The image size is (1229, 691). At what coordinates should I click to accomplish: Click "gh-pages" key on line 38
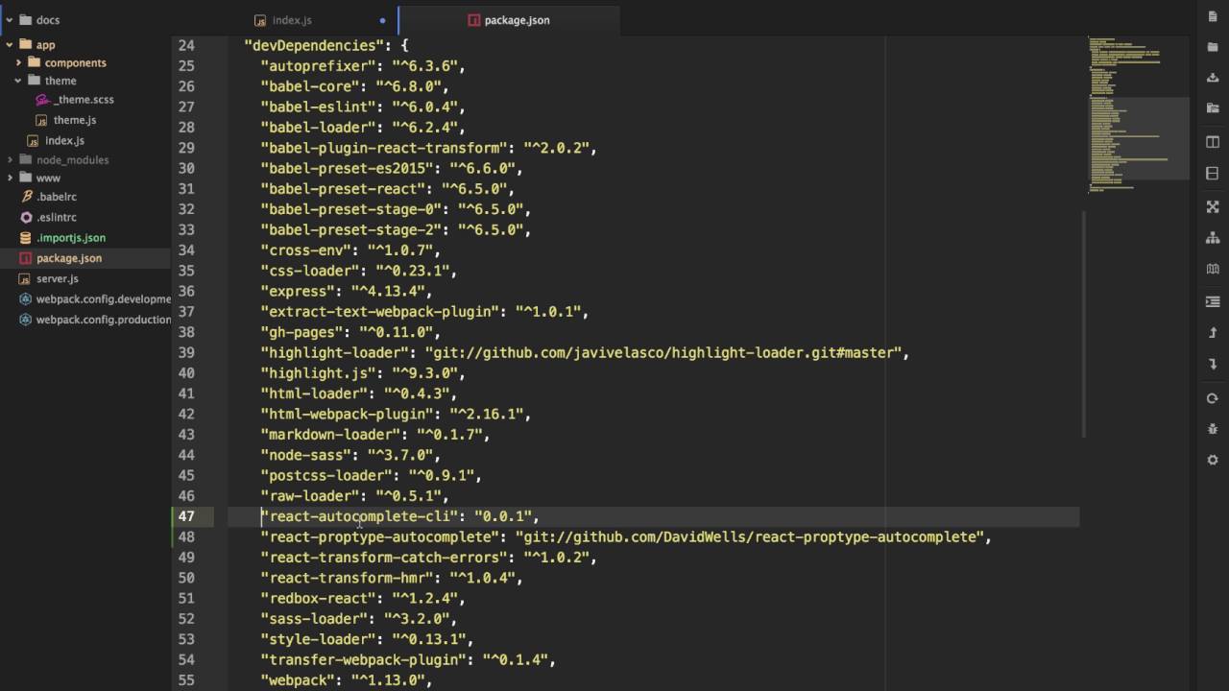tap(301, 332)
